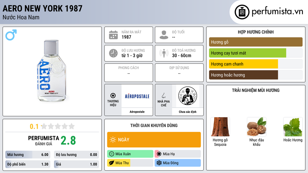308x173 pixels.
Task: Click the orange Ngày time bar
Action: (x=154, y=140)
